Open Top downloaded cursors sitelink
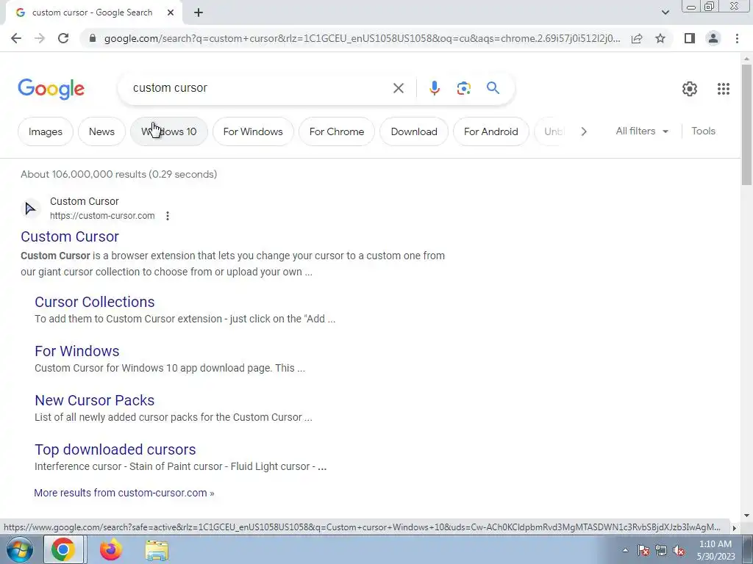 [x=115, y=449]
